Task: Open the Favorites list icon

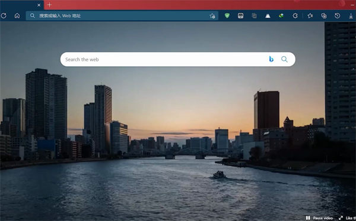Action: click(x=310, y=15)
